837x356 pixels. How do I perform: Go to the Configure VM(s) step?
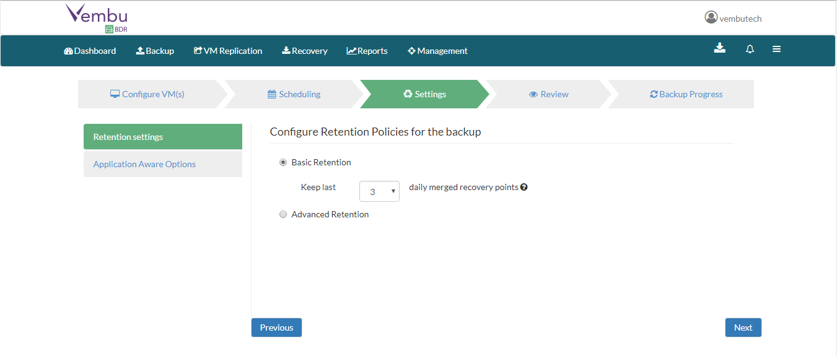(x=147, y=94)
